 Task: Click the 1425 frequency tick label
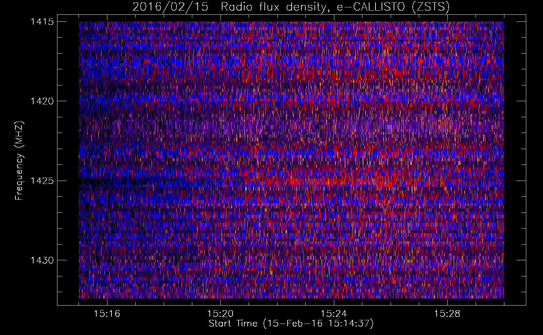click(42, 181)
